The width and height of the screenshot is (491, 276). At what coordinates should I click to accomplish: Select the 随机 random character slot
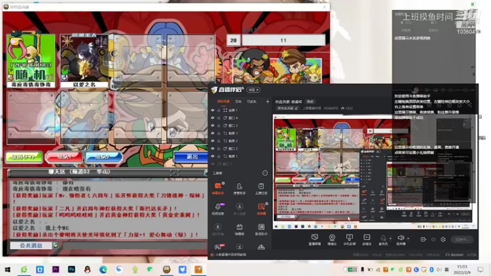pyautogui.click(x=31, y=61)
